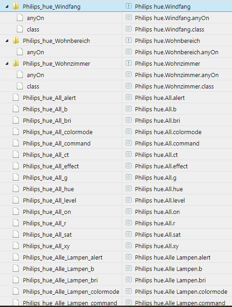The width and height of the screenshot is (232, 307).
Task: Click the file icon of Philips_hue_All_alert
Action: point(15,97)
